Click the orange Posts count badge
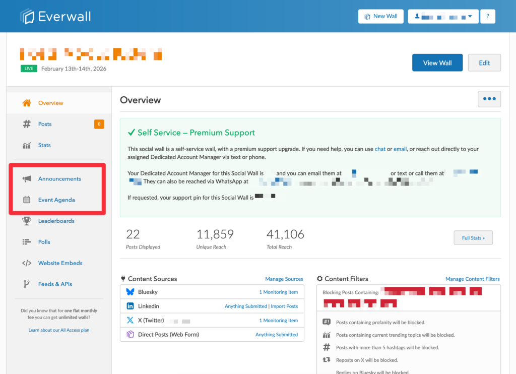This screenshot has height=374, width=516. [99, 124]
